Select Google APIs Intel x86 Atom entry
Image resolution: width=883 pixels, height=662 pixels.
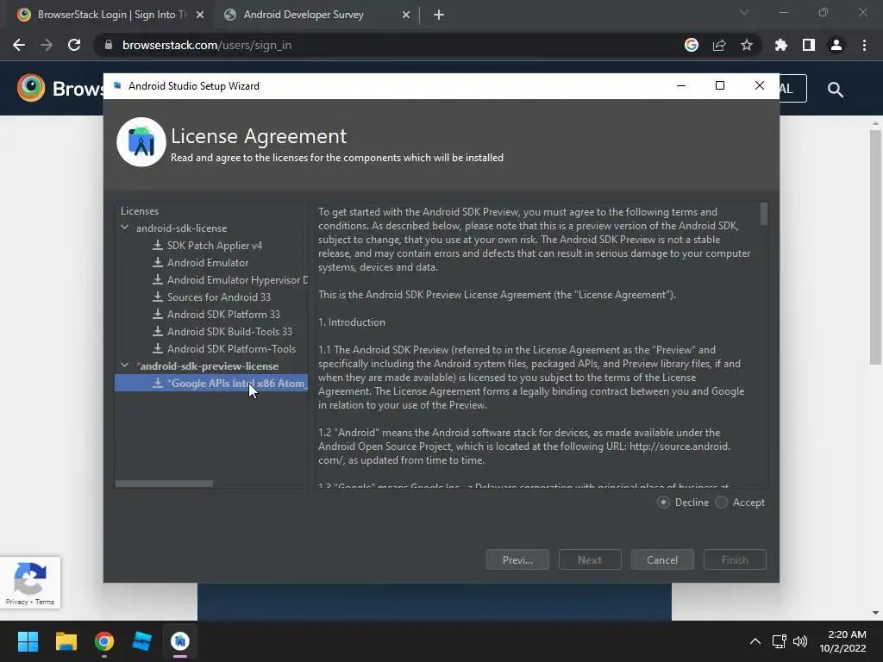(x=211, y=384)
